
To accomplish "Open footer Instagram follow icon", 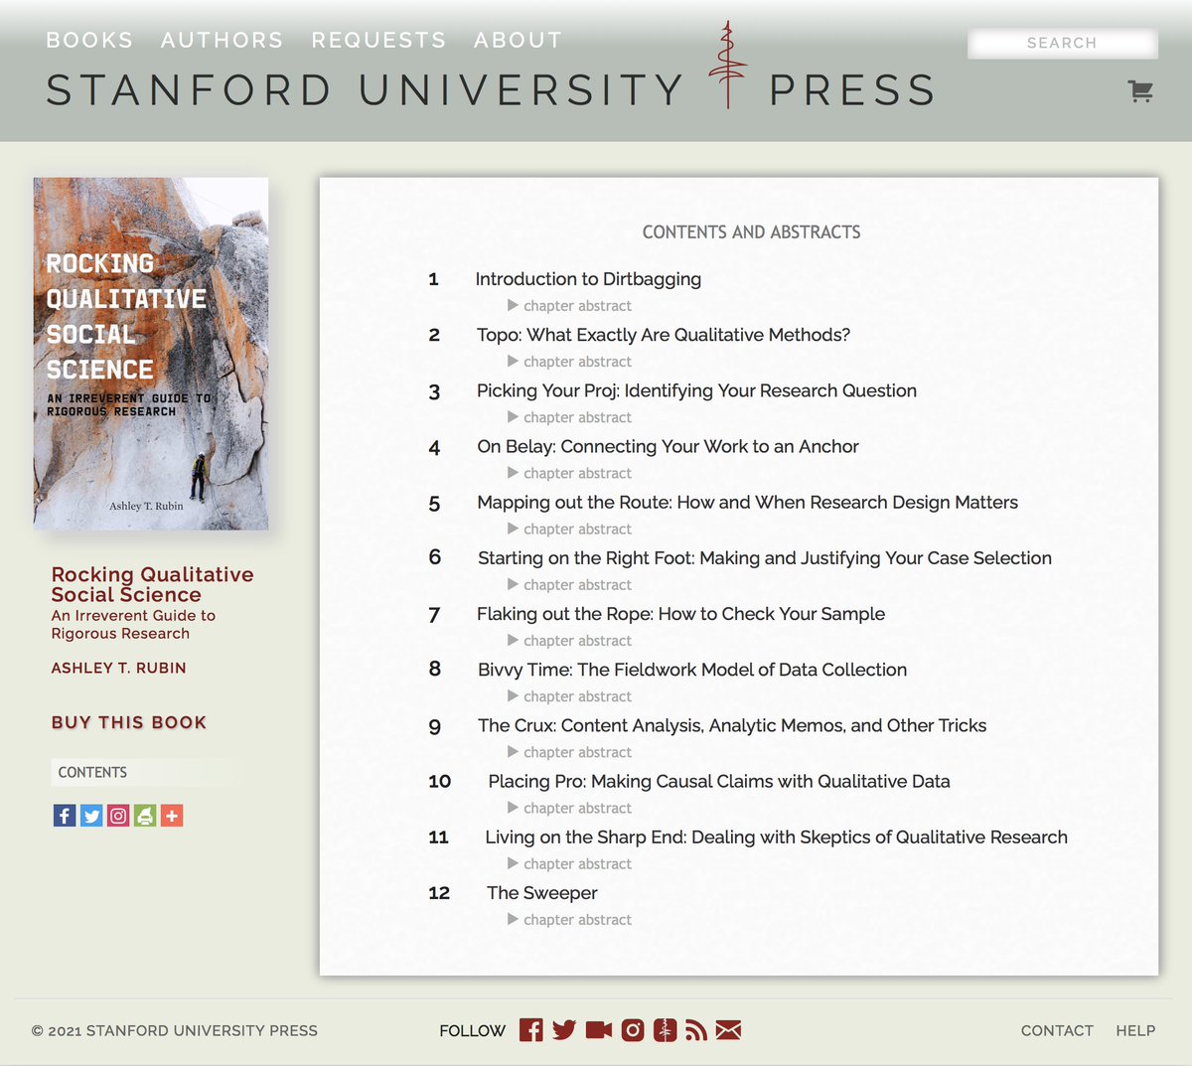I will (x=633, y=1030).
